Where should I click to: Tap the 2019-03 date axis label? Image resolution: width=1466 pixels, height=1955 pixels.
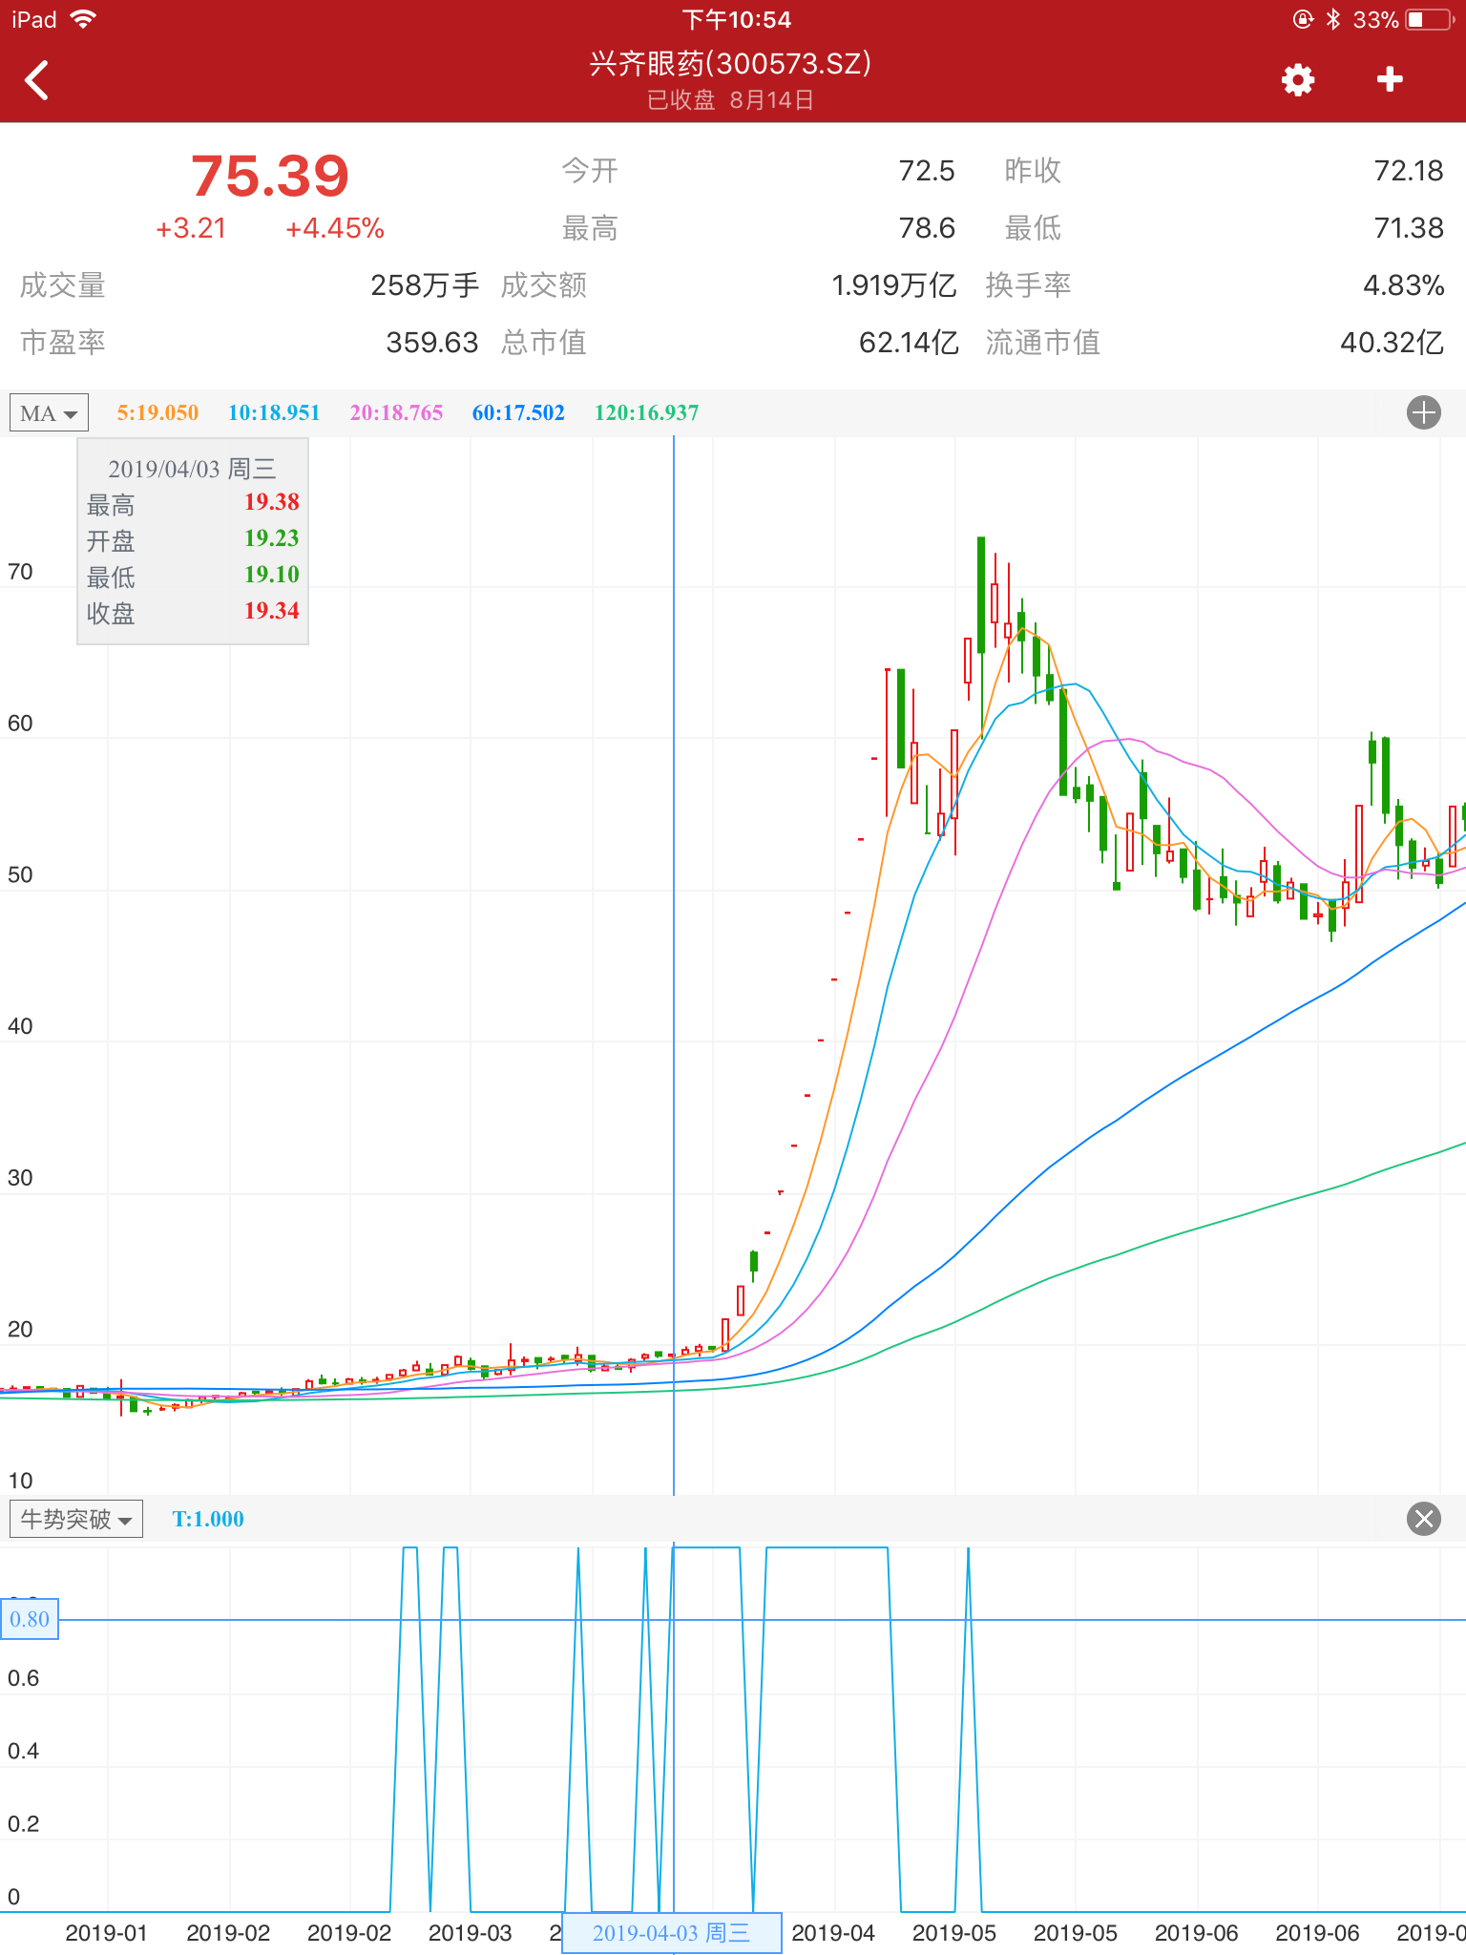click(471, 1933)
